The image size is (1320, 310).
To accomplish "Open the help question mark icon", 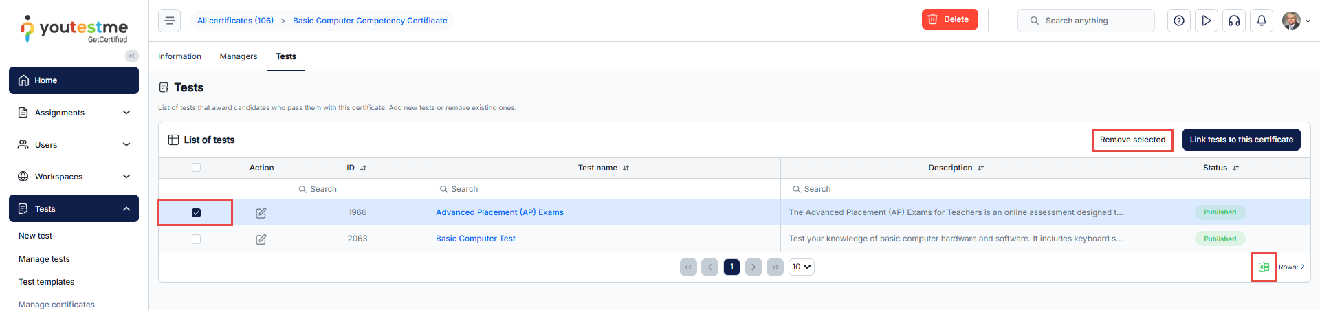I will click(1179, 21).
